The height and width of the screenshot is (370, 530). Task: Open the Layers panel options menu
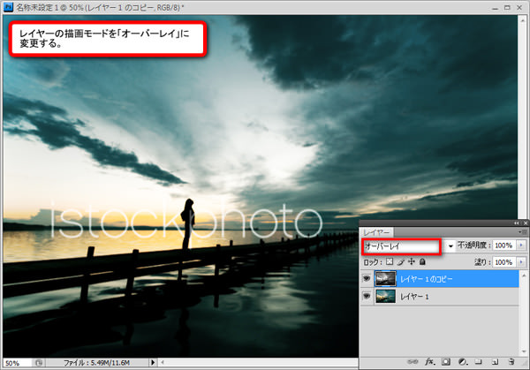click(521, 231)
